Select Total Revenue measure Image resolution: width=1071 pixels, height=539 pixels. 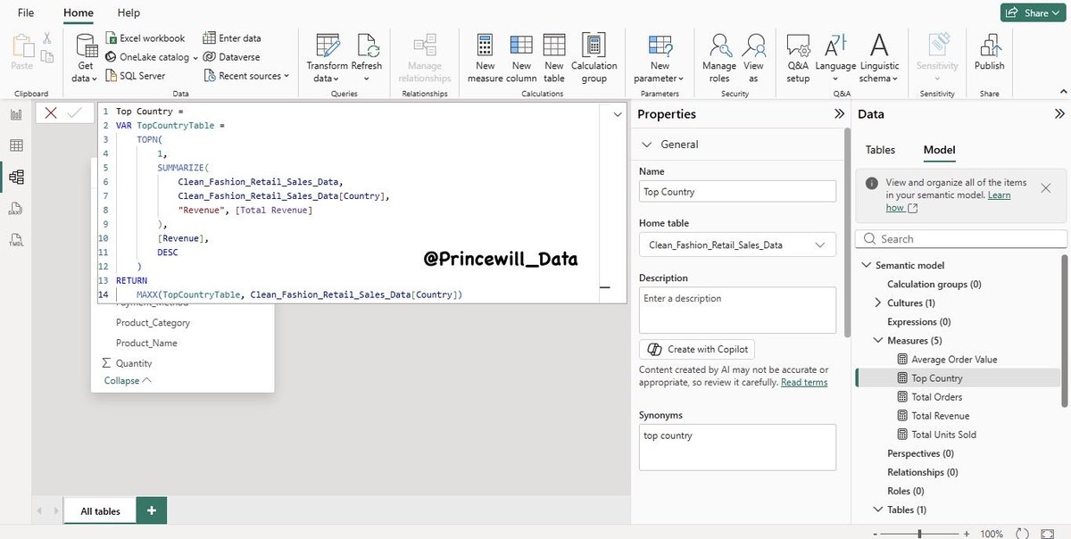point(940,416)
